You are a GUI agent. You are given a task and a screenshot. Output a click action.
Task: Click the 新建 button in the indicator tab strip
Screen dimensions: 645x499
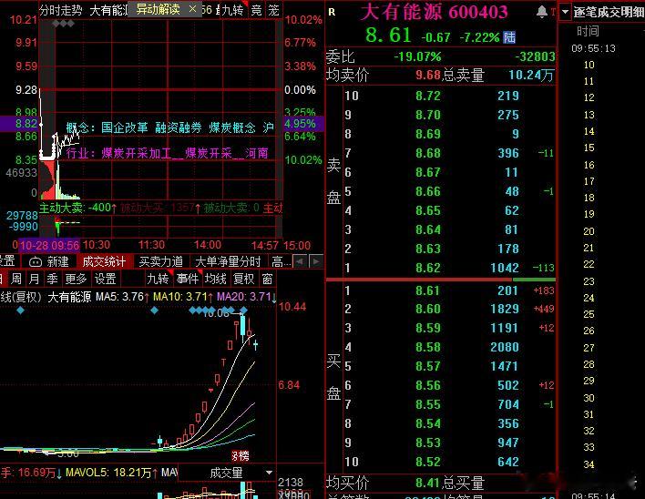click(x=57, y=262)
